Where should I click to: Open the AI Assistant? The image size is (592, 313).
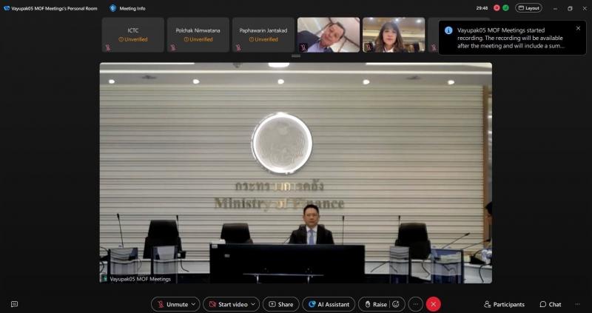[x=329, y=304]
